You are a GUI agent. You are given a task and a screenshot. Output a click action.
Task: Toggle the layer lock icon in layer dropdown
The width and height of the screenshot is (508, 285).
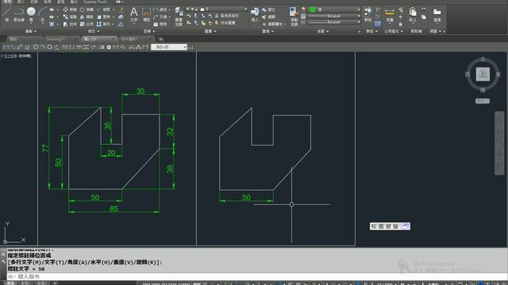tap(196, 9)
